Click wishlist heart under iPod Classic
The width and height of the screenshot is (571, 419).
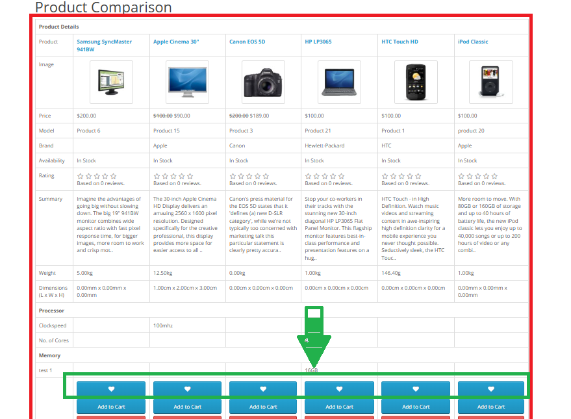tap(491, 389)
